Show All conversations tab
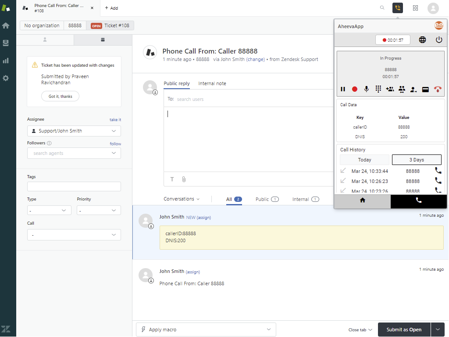 pos(234,199)
